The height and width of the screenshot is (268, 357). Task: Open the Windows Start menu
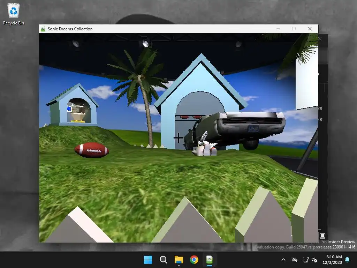point(148,260)
